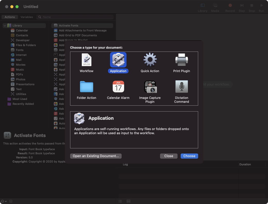Choose the Print Plugin printer icon
Image resolution: width=268 pixels, height=204 pixels.
[181, 59]
